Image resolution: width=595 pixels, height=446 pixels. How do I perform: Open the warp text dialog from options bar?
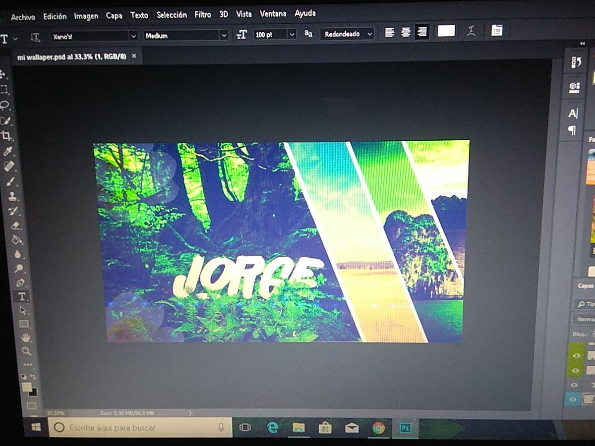click(x=470, y=31)
